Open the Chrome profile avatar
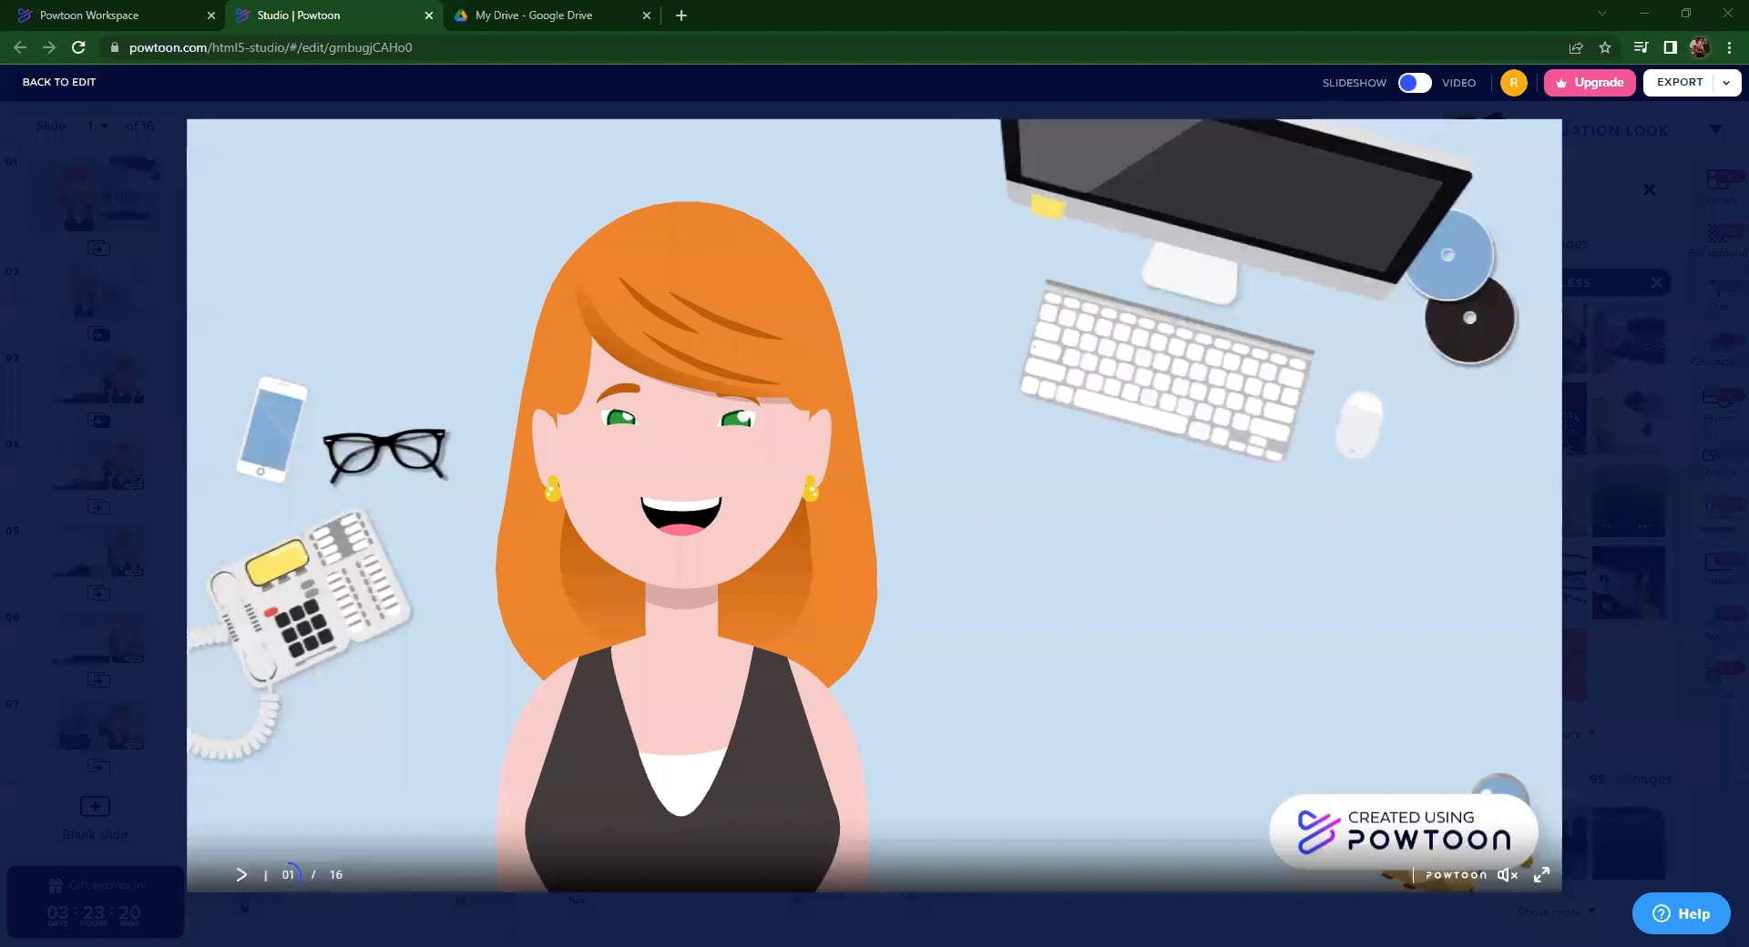This screenshot has height=947, width=1749. (1699, 47)
